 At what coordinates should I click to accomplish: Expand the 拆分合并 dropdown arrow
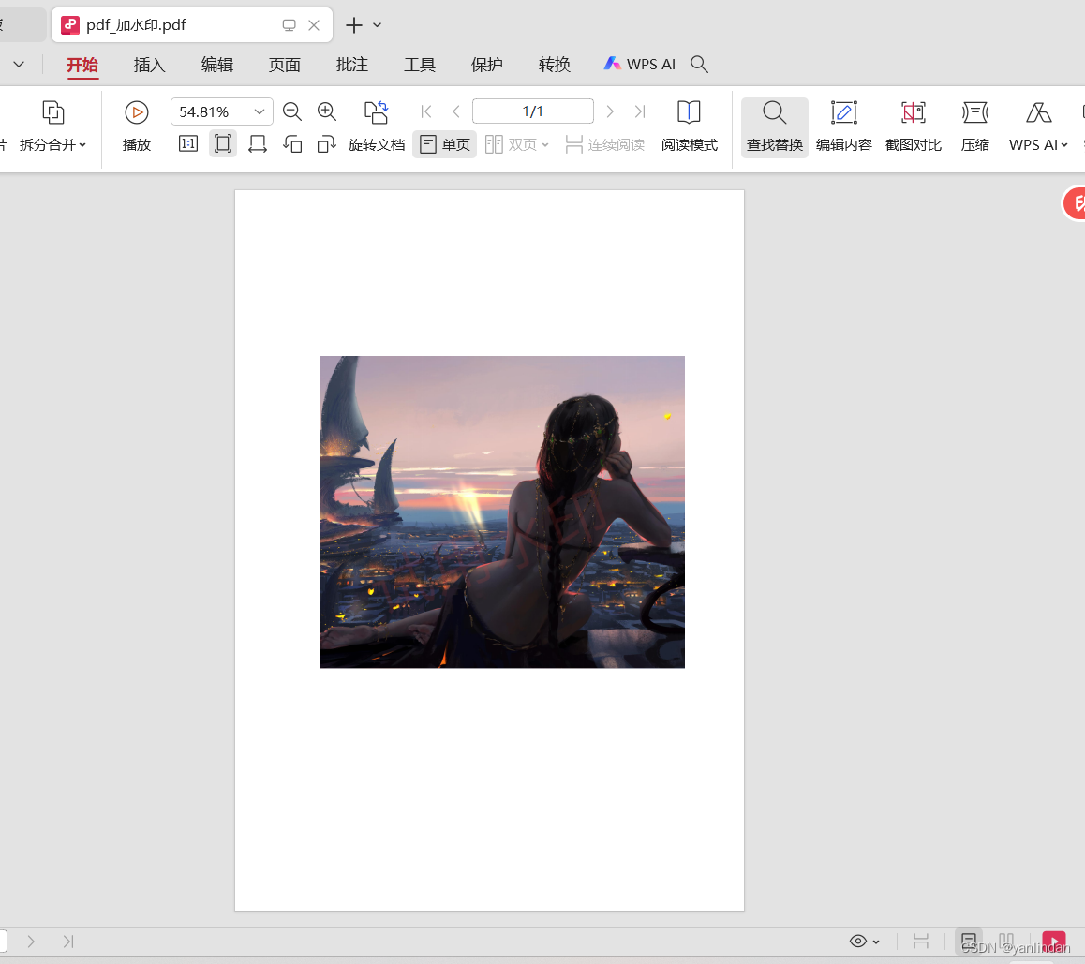(x=82, y=144)
